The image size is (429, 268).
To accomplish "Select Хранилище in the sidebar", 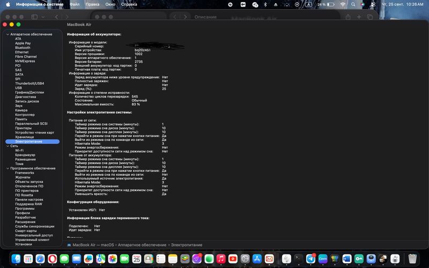I will click(24, 137).
